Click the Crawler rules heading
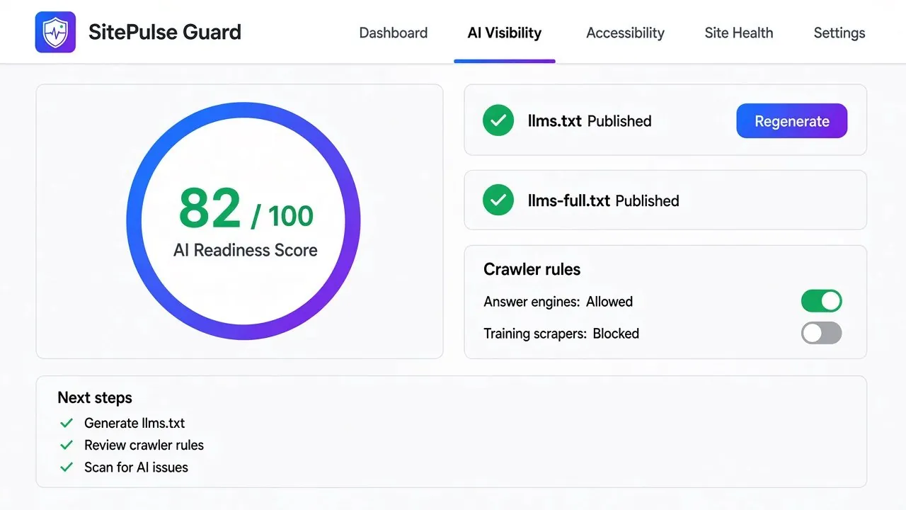906x510 pixels. 532,269
